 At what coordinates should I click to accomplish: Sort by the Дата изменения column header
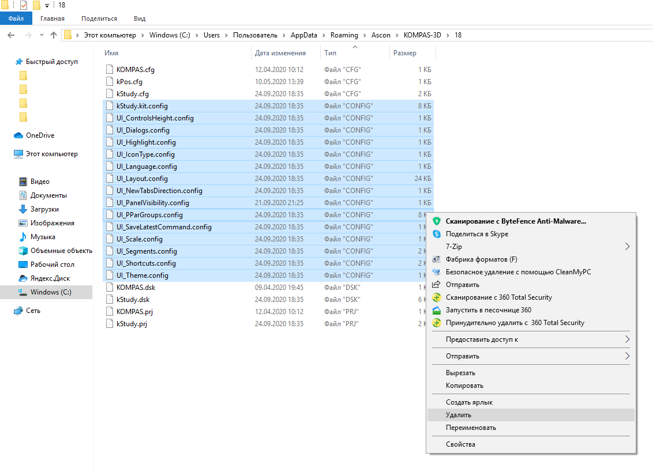coord(286,53)
